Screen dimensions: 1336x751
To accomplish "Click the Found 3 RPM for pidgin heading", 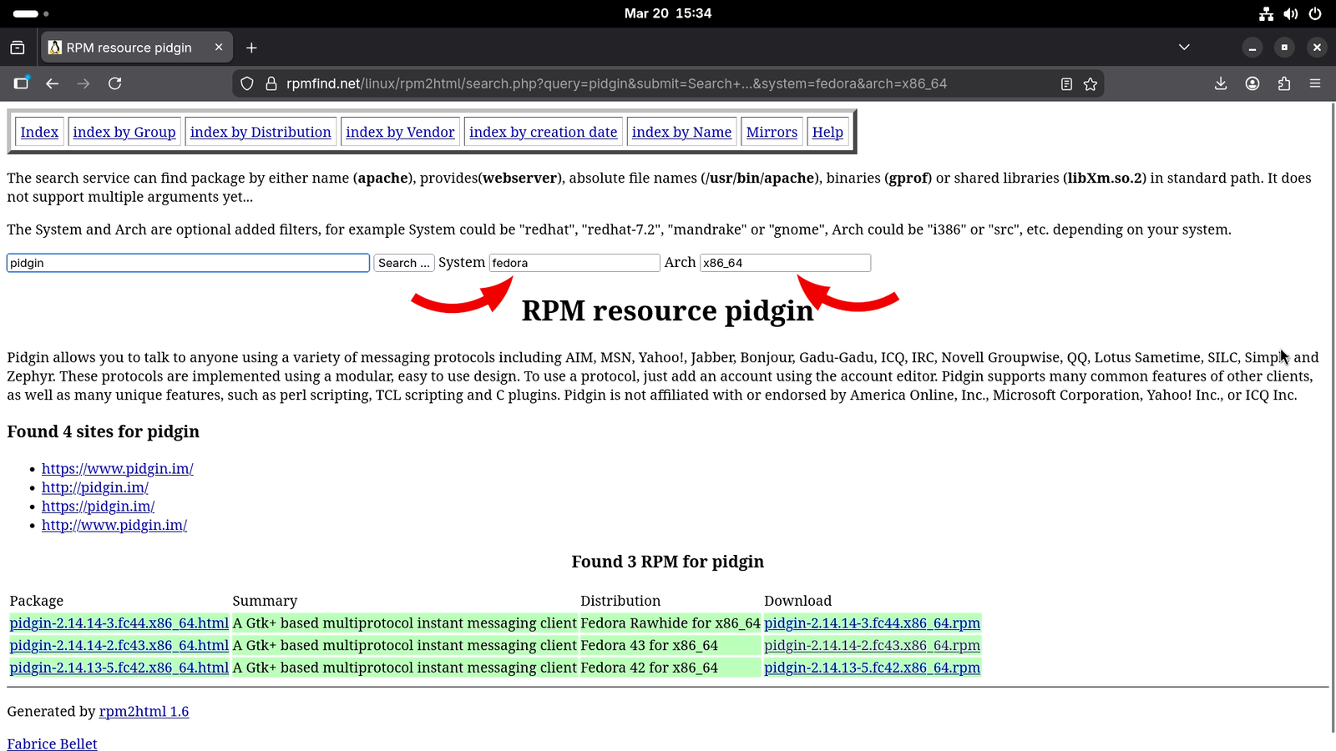I will (668, 562).
